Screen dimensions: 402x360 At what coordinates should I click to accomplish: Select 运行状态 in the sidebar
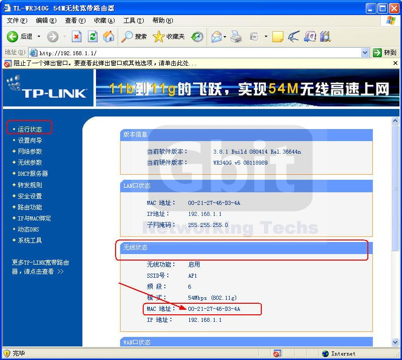[30, 130]
